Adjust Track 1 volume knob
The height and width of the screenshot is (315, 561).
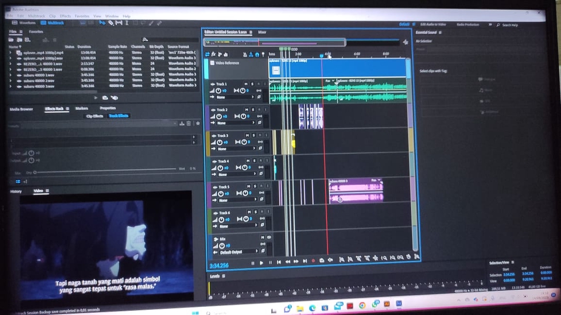[x=218, y=91]
